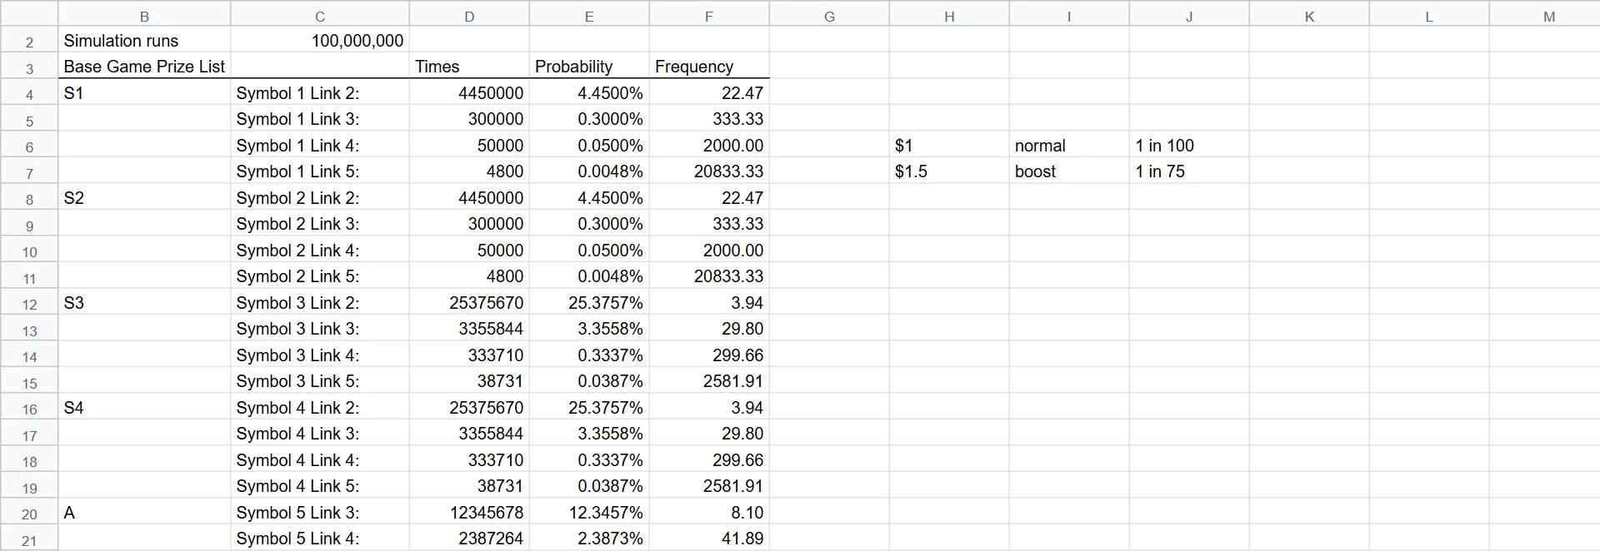Select 'Base Game Prize List' cell

coord(144,67)
